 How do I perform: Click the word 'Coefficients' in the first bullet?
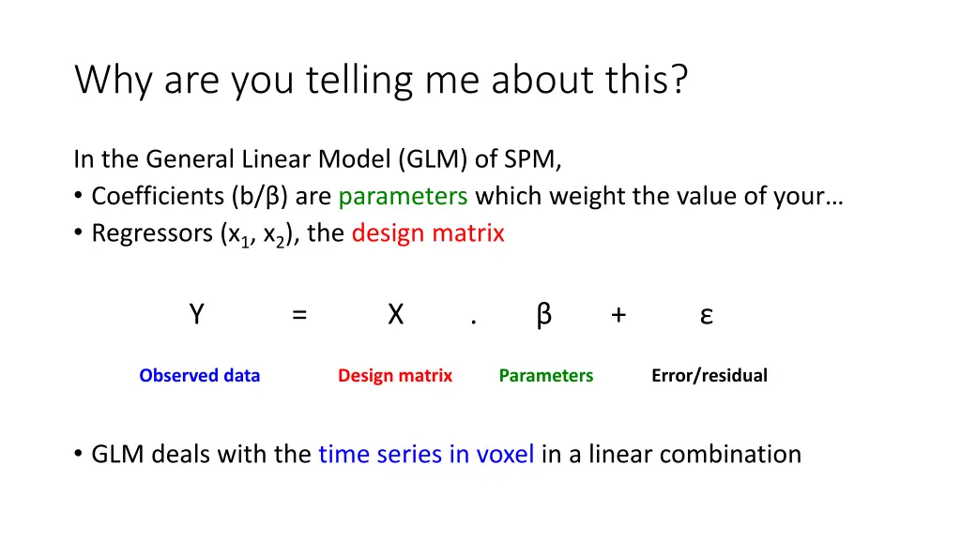point(158,197)
